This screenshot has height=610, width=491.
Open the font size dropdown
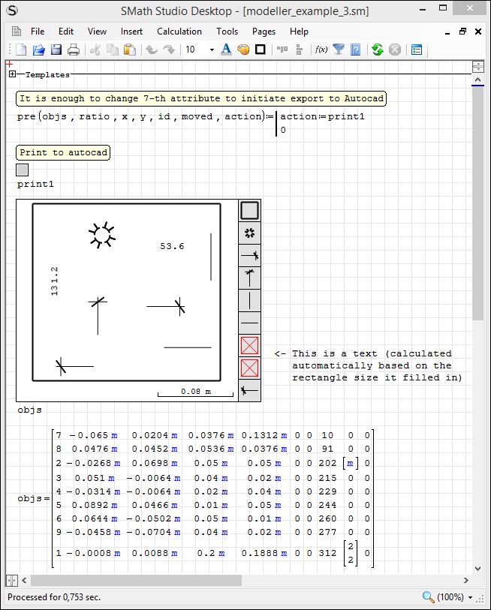pyautogui.click(x=212, y=50)
